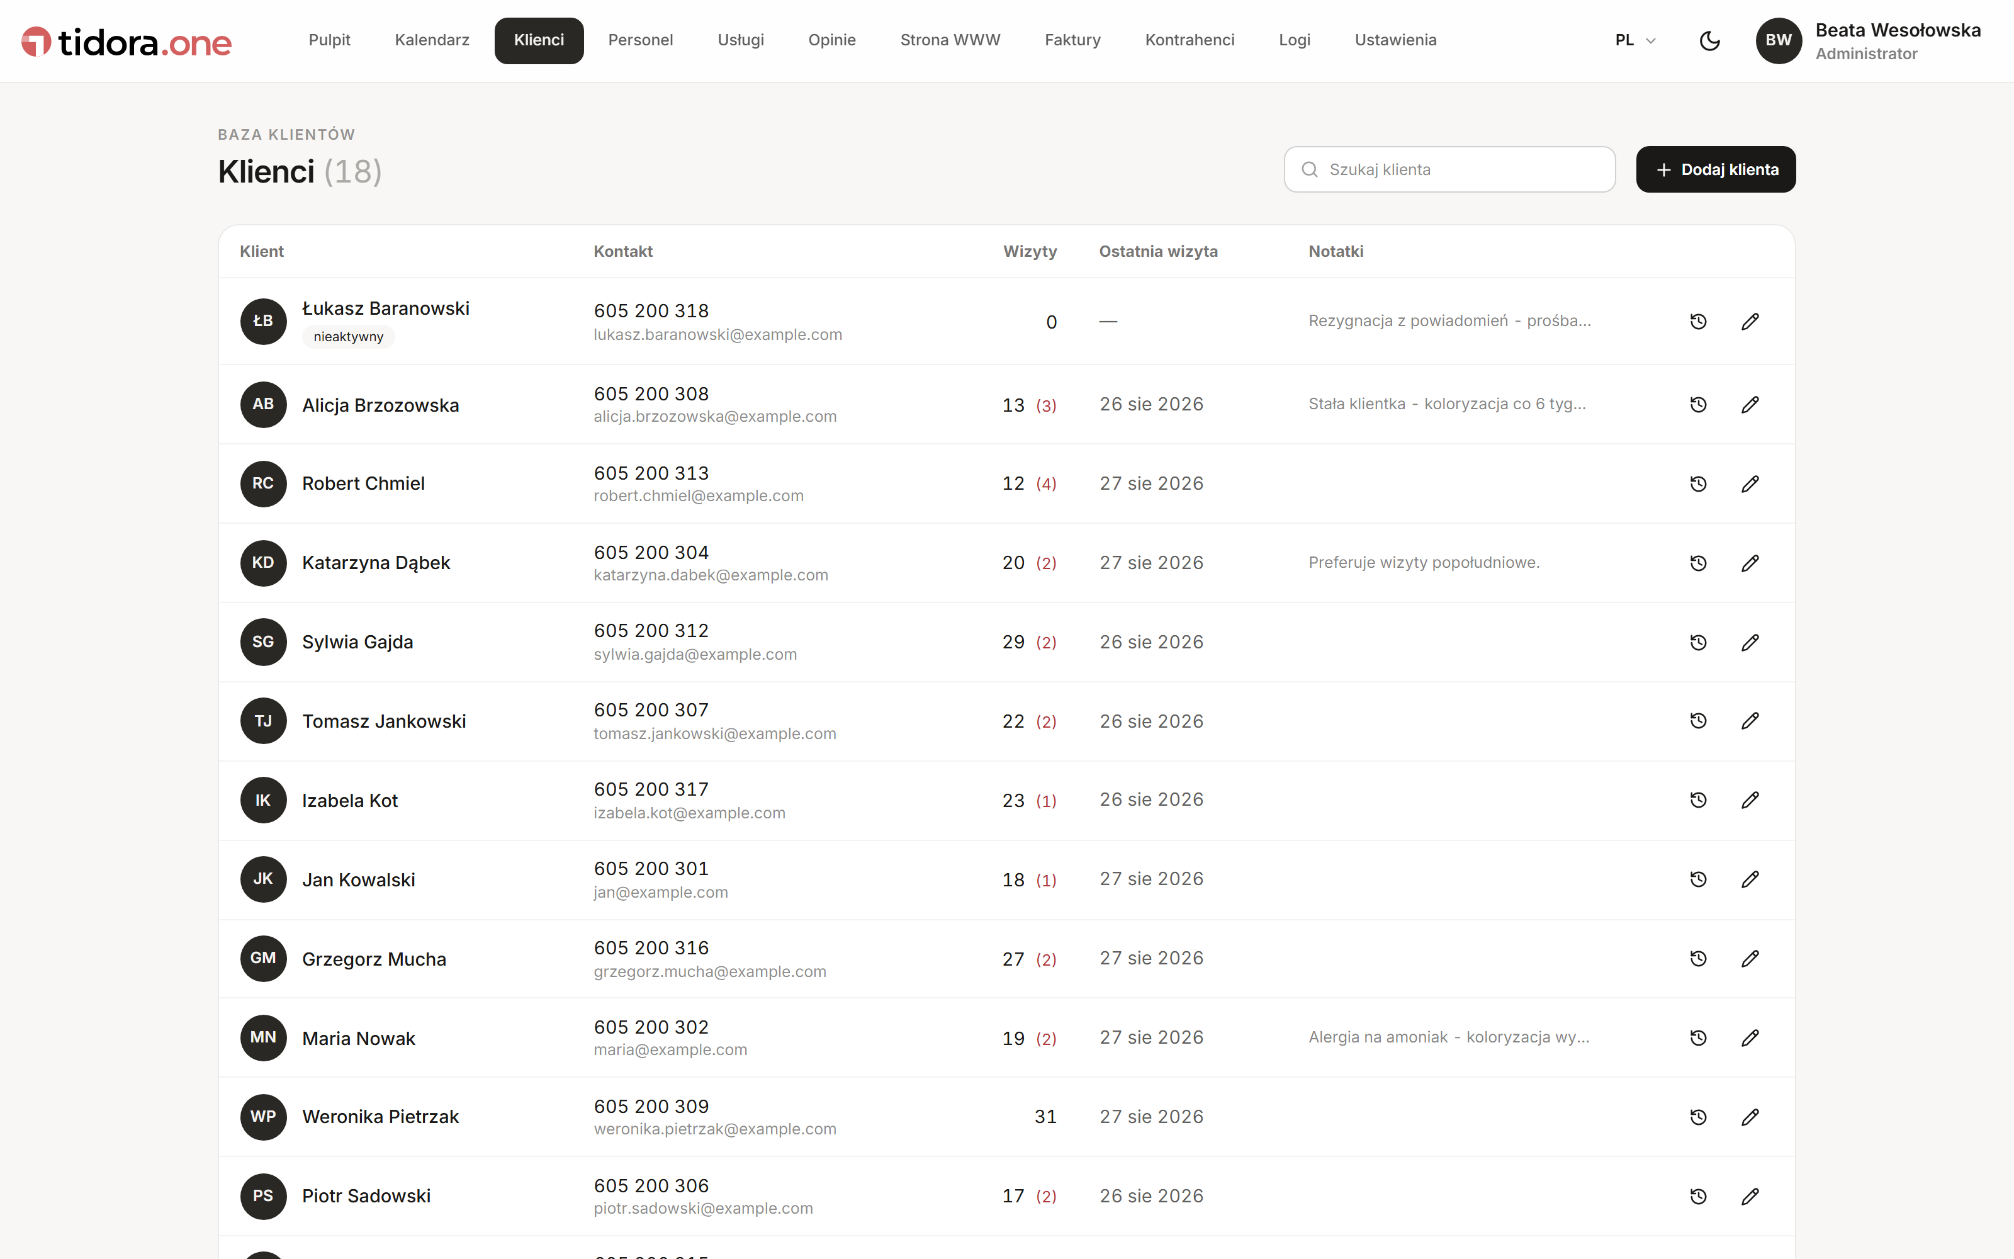Screen dimensions: 2014x1259
Task: Open visit history for Alicja Brzozowska
Action: click(1699, 405)
